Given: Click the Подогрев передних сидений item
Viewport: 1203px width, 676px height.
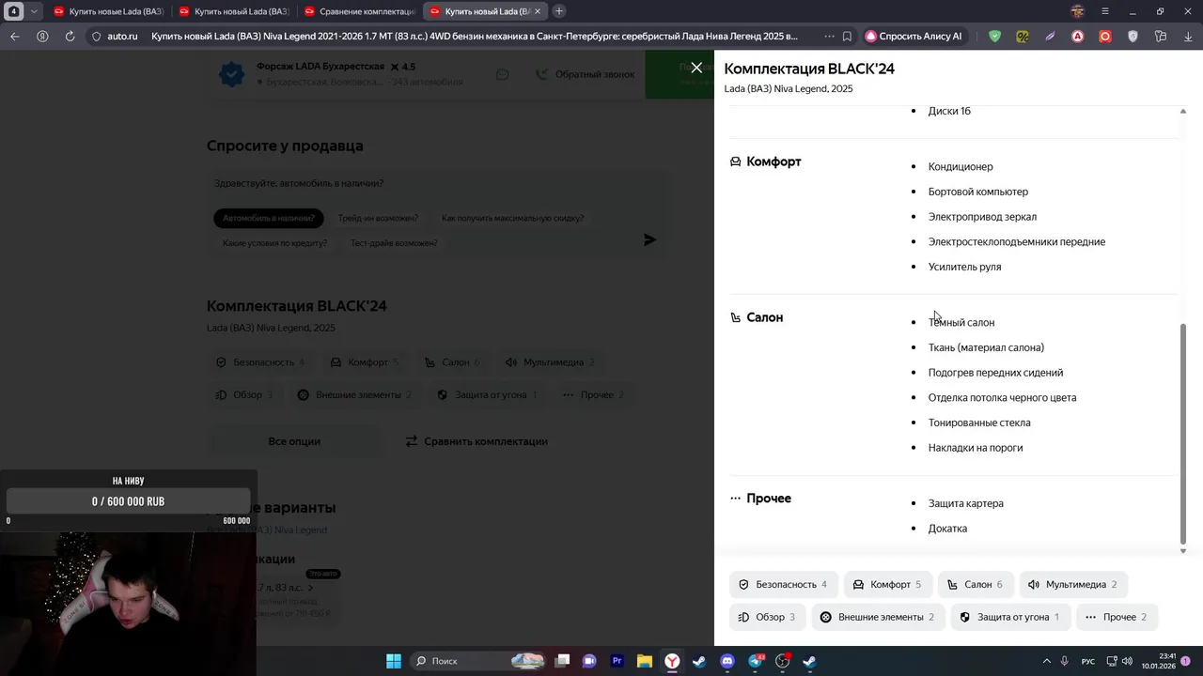Looking at the screenshot, I should [995, 373].
